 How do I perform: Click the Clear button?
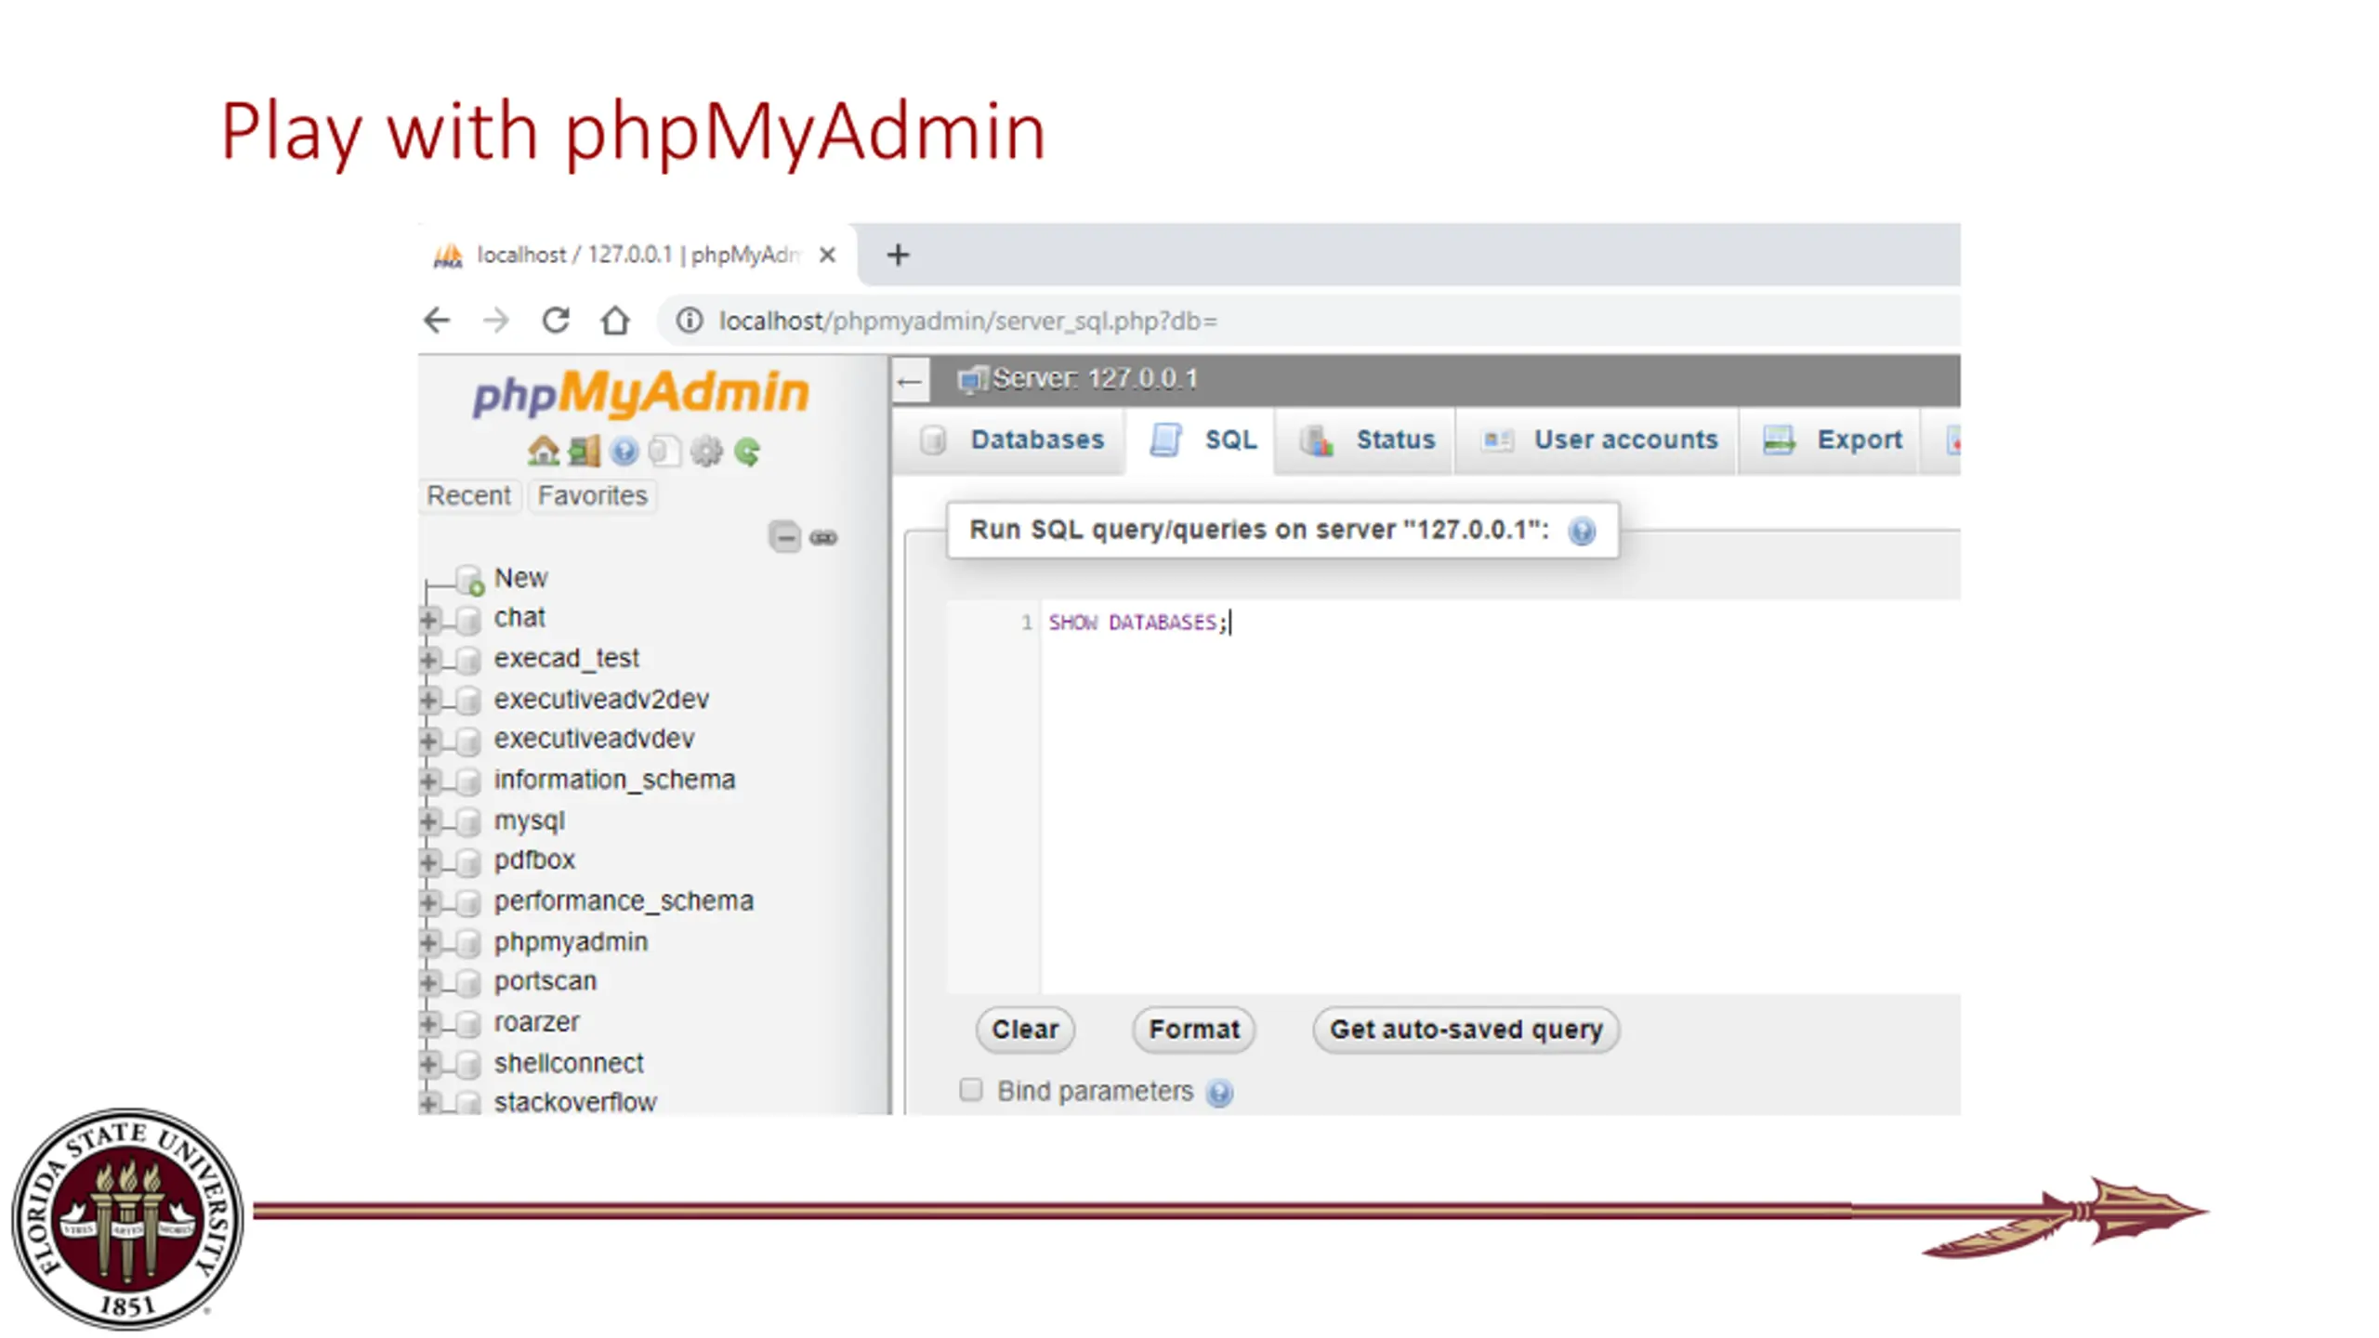(1024, 1030)
